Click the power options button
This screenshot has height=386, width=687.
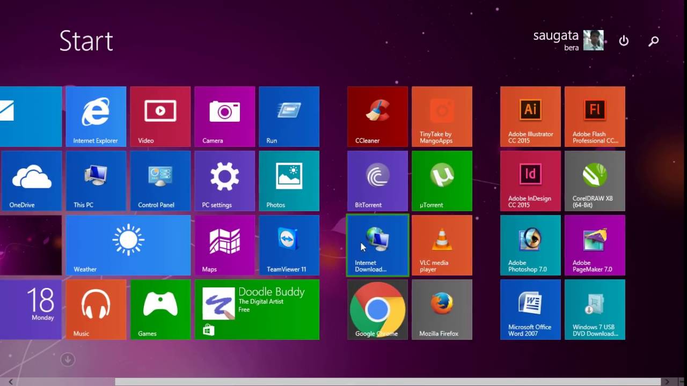click(x=624, y=41)
